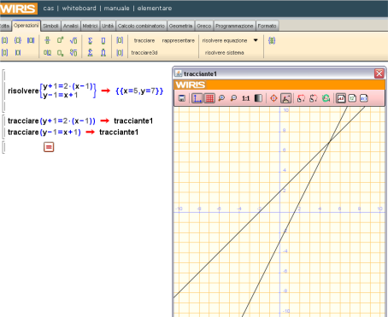
Task: Open the whiteboard link in header
Action: [79, 9]
